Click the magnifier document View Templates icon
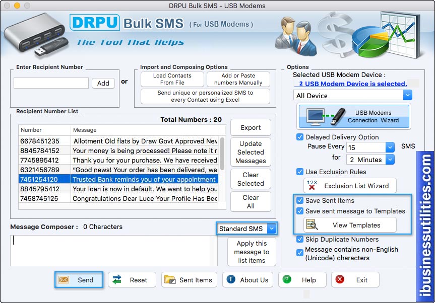This screenshot has height=303, width=435. coord(312,225)
